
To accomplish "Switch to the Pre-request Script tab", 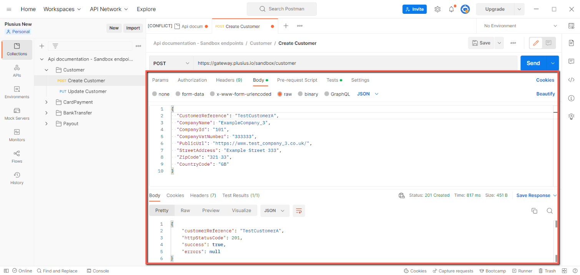I will [297, 80].
